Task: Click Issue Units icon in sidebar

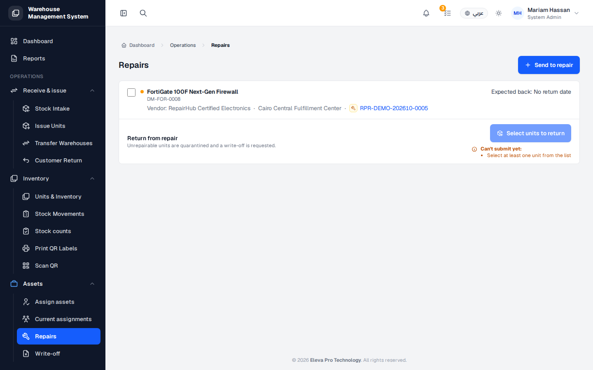Action: 26,126
